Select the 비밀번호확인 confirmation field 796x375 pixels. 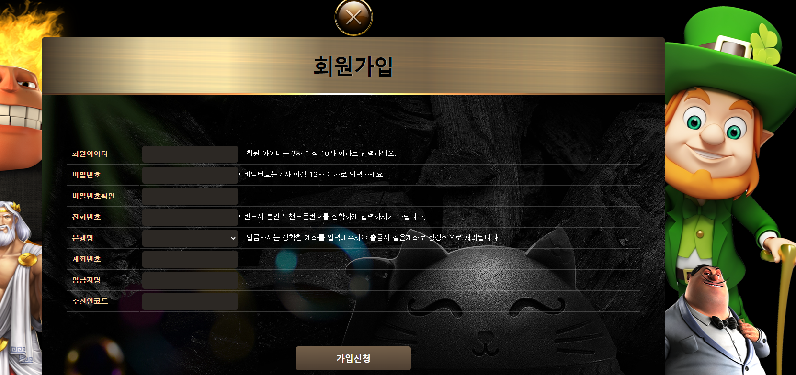click(190, 196)
